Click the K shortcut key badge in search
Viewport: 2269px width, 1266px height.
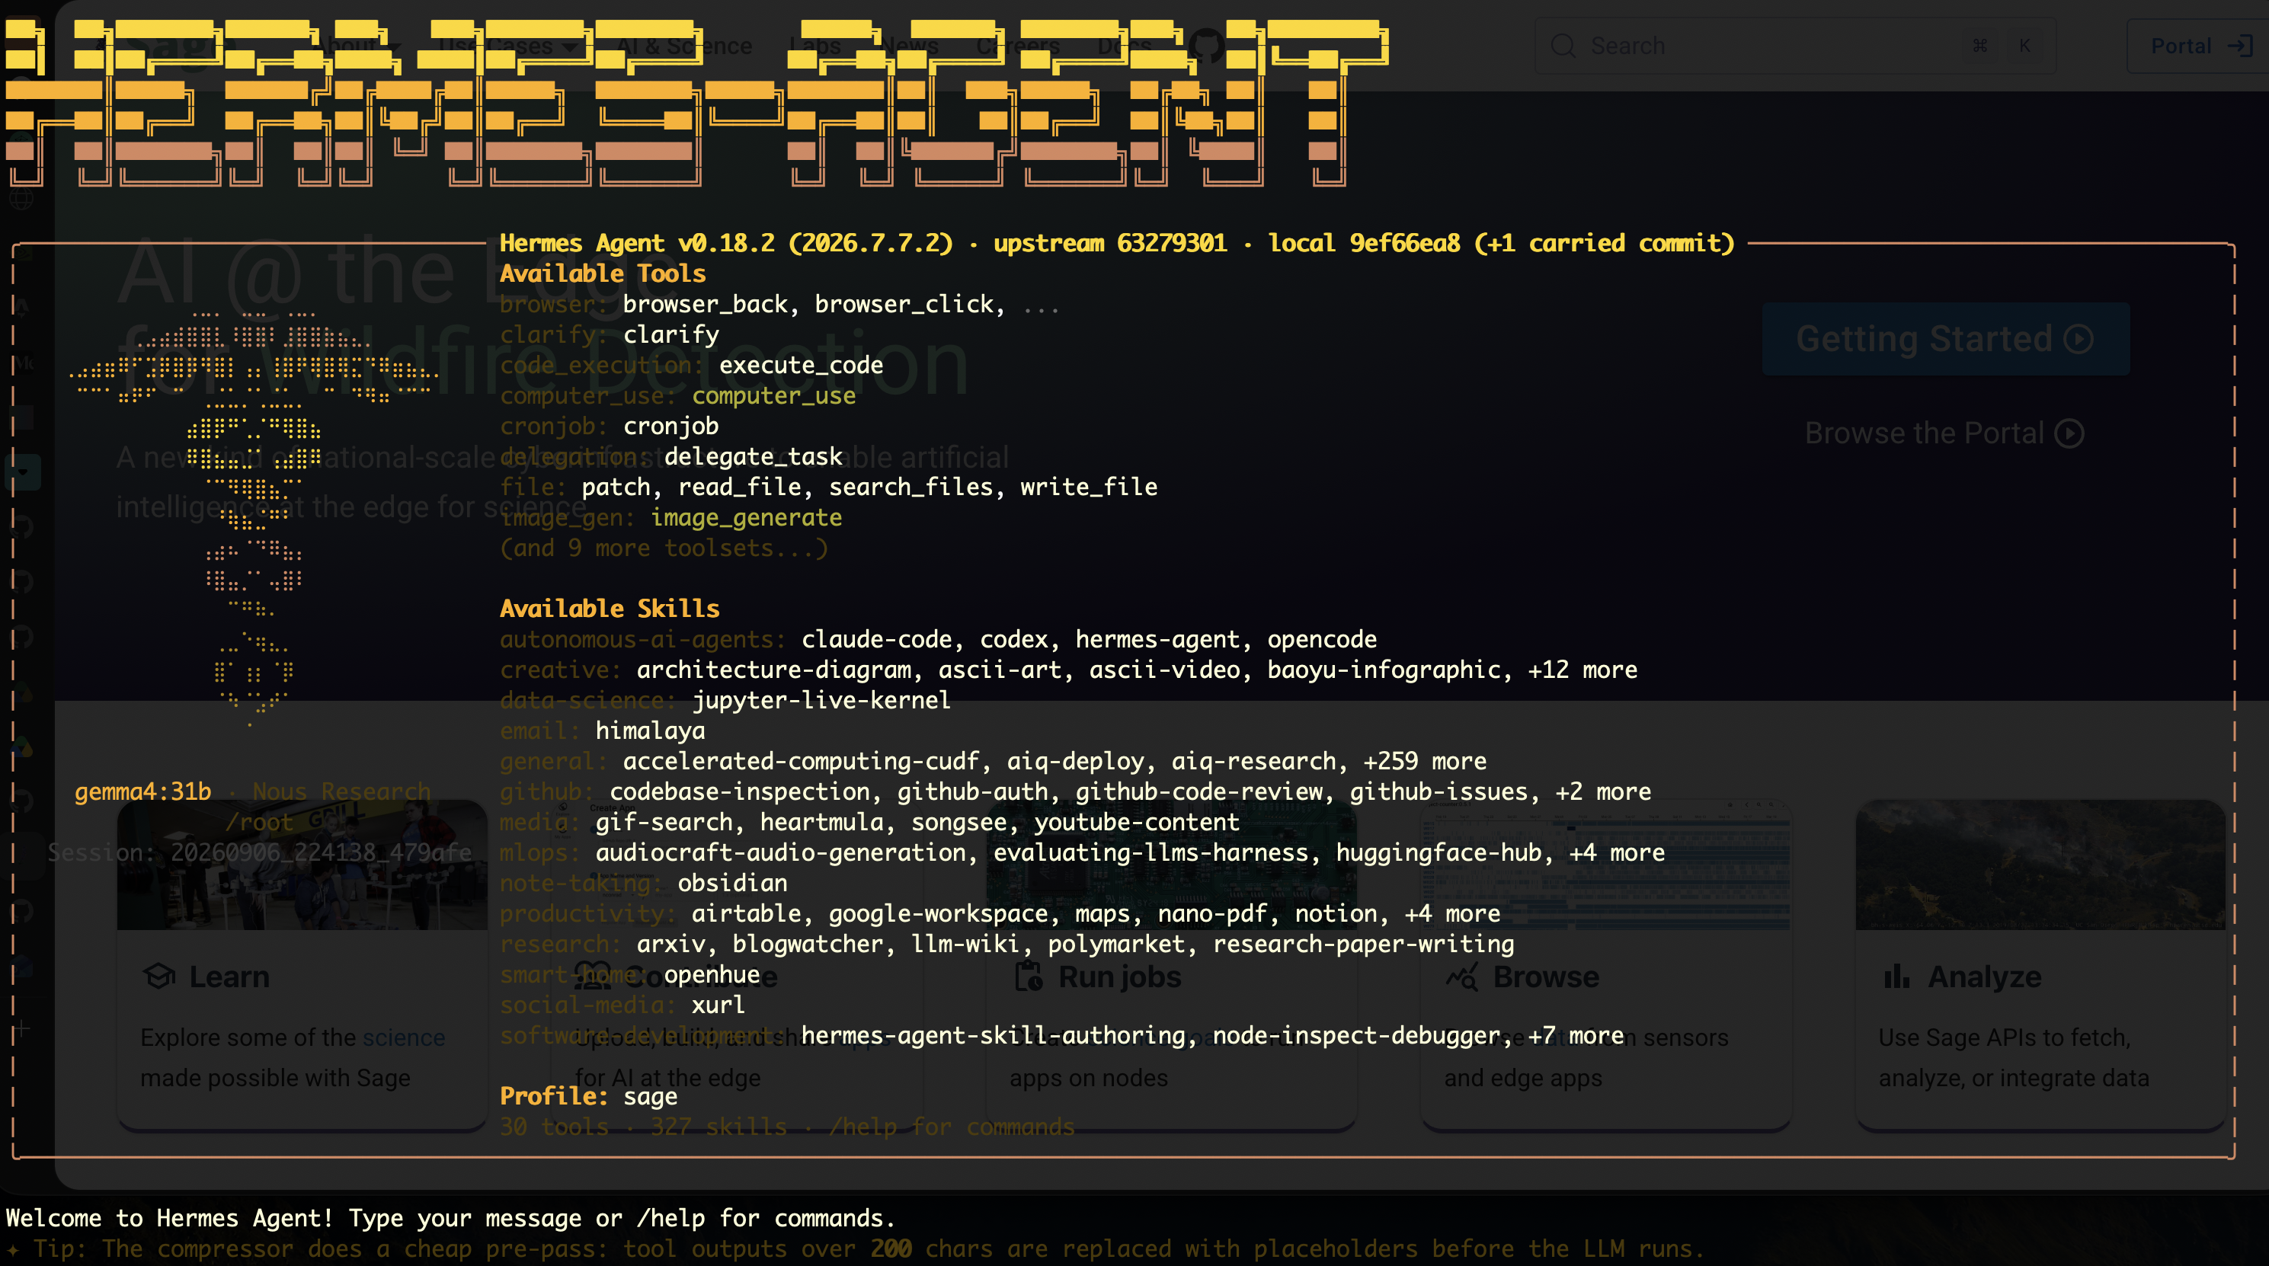click(2025, 46)
